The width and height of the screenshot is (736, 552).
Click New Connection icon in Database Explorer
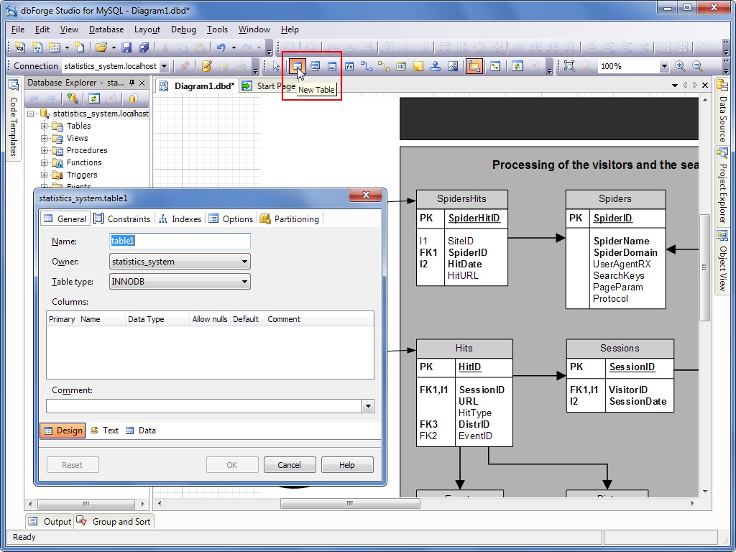pyautogui.click(x=73, y=98)
